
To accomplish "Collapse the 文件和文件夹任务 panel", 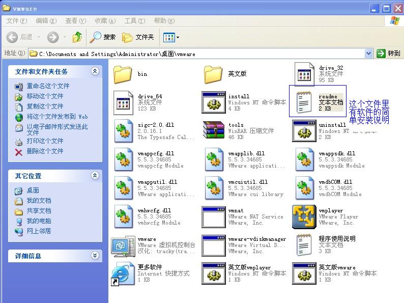I will click(95, 72).
